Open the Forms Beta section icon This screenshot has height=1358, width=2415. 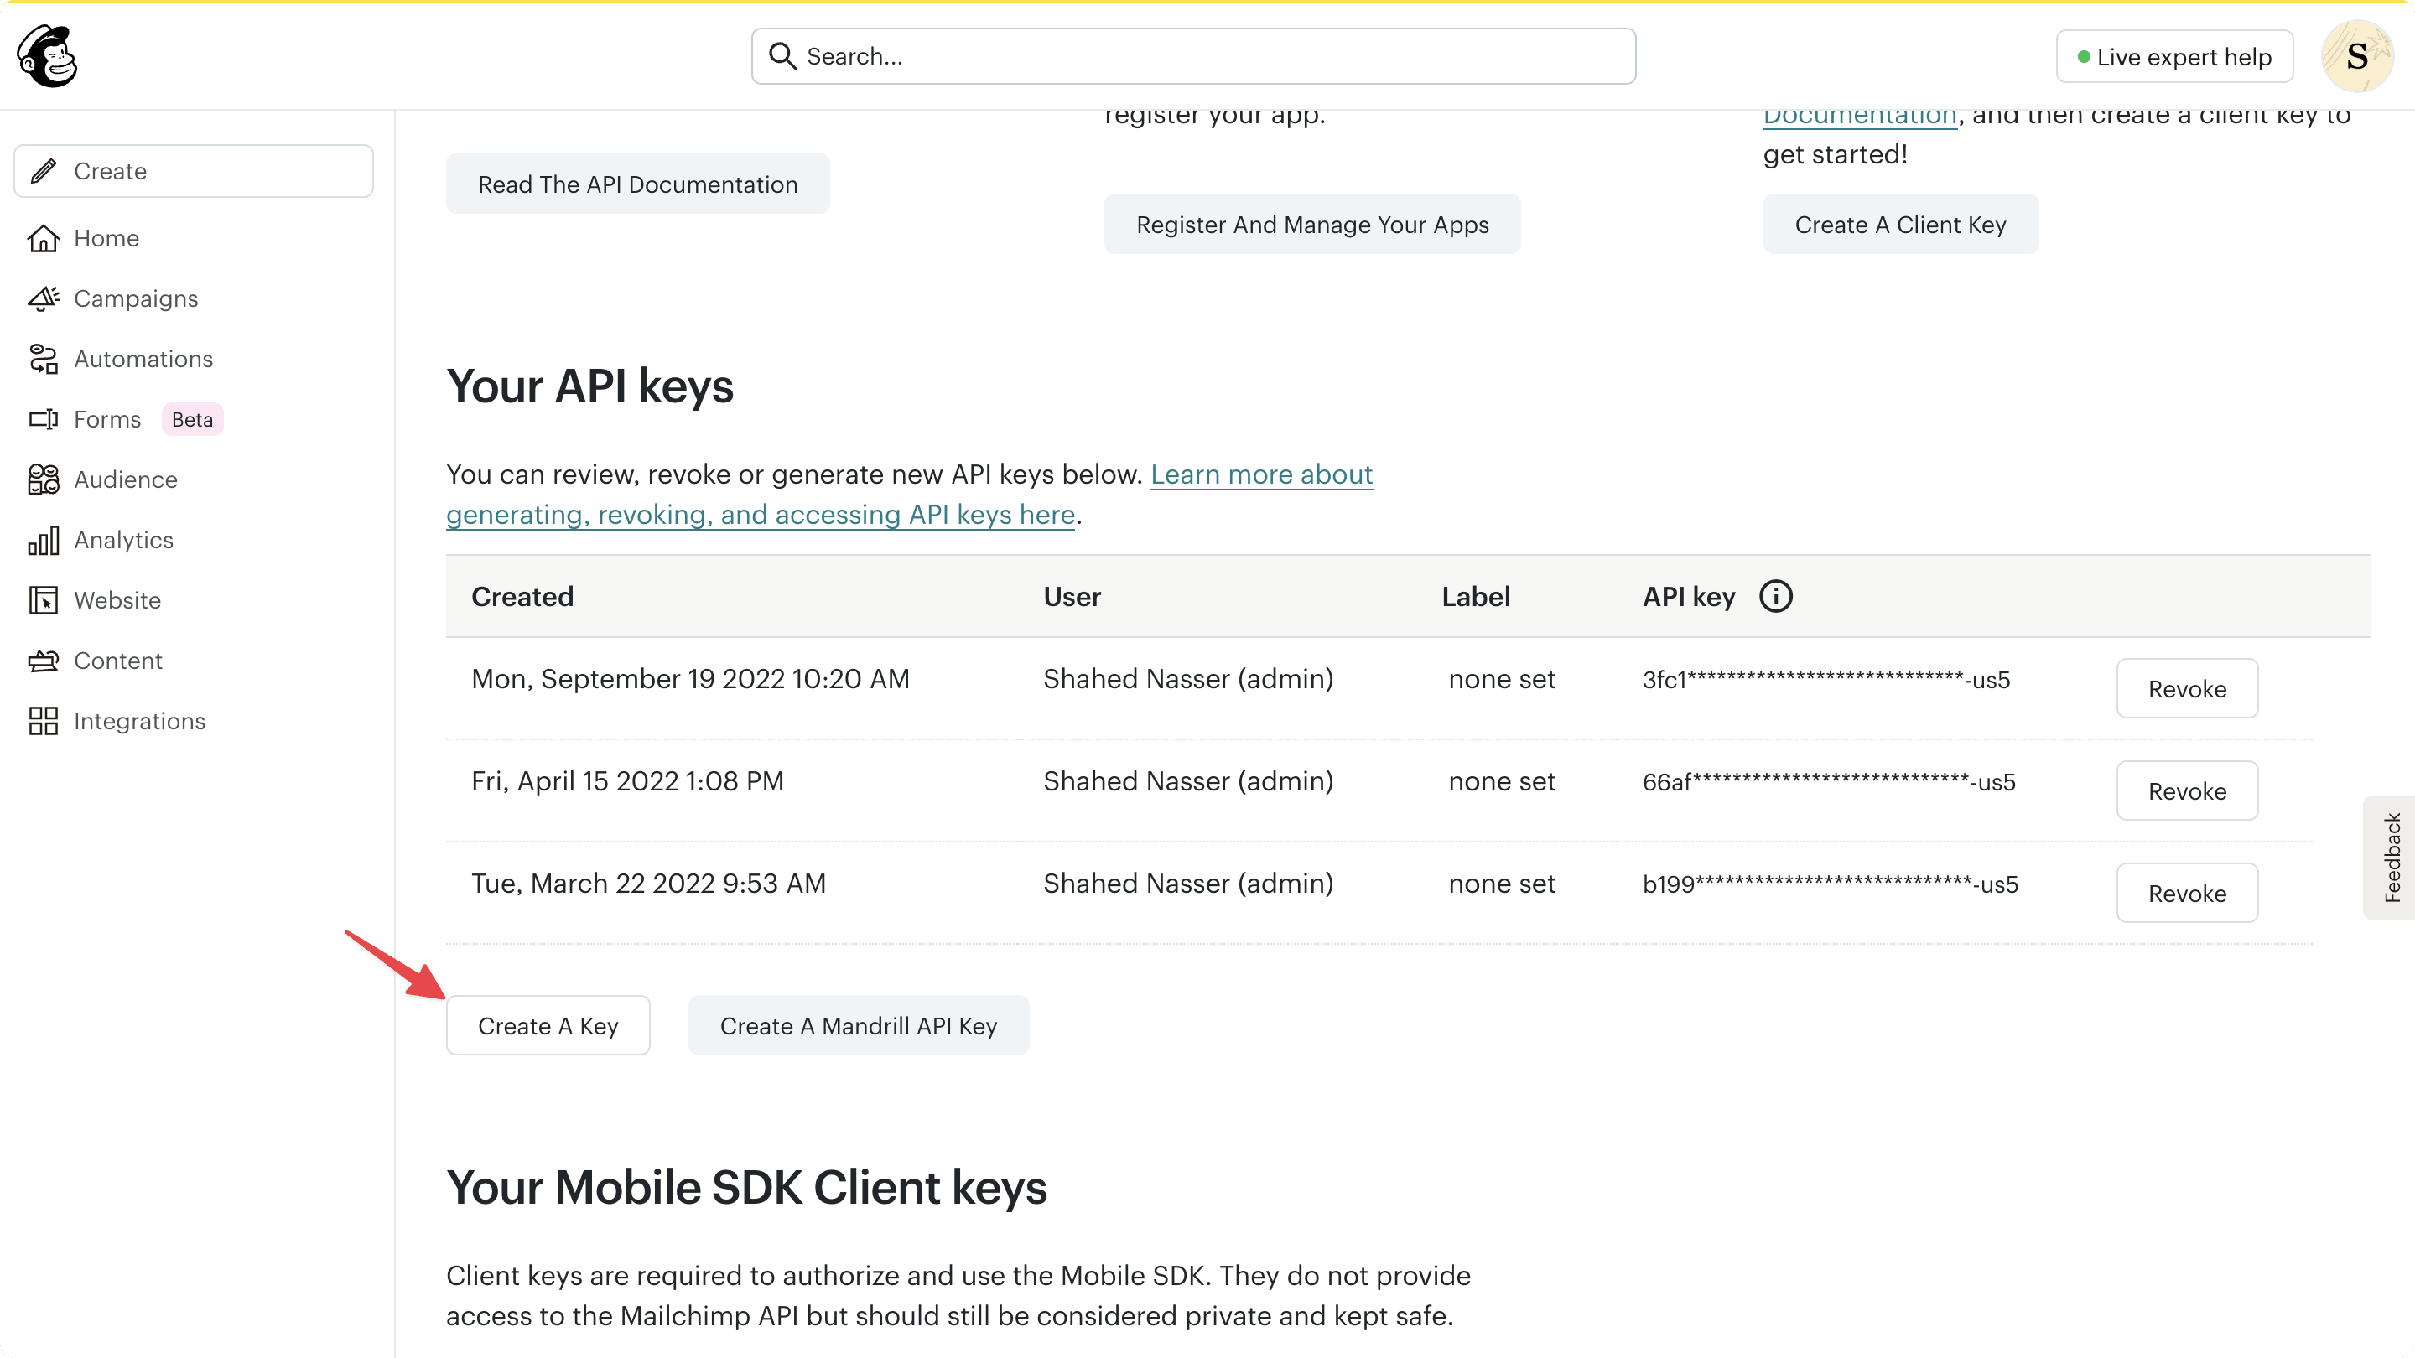pos(43,419)
